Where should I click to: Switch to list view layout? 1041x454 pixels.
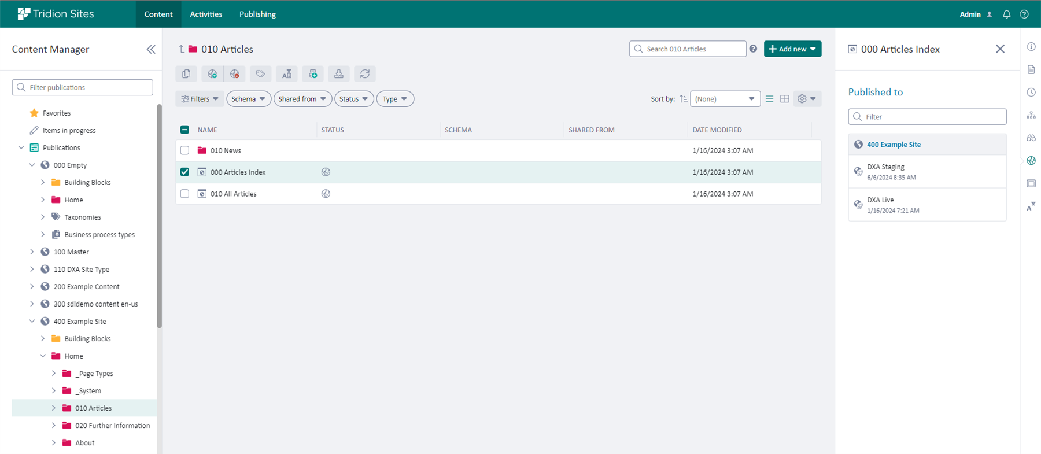pyautogui.click(x=769, y=99)
